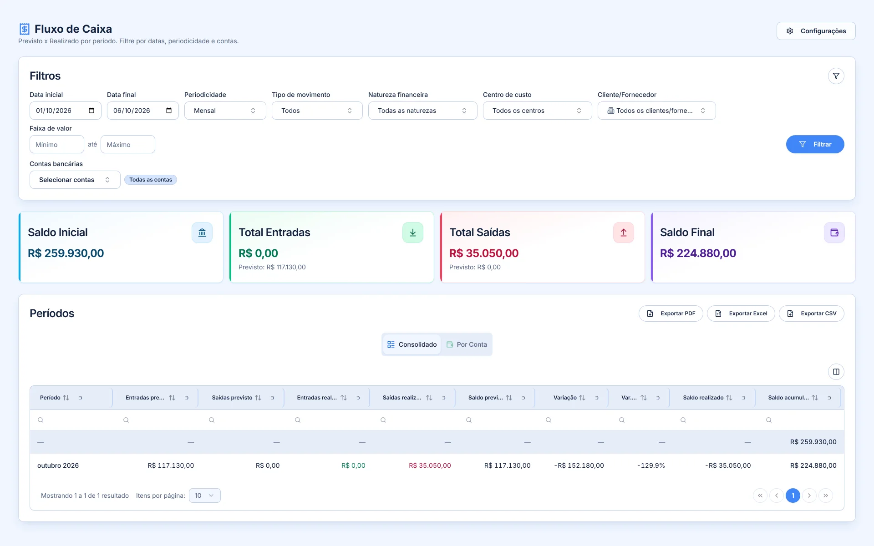This screenshot has height=546, width=874.
Task: Open the Centro de custo dropdown
Action: (x=537, y=111)
